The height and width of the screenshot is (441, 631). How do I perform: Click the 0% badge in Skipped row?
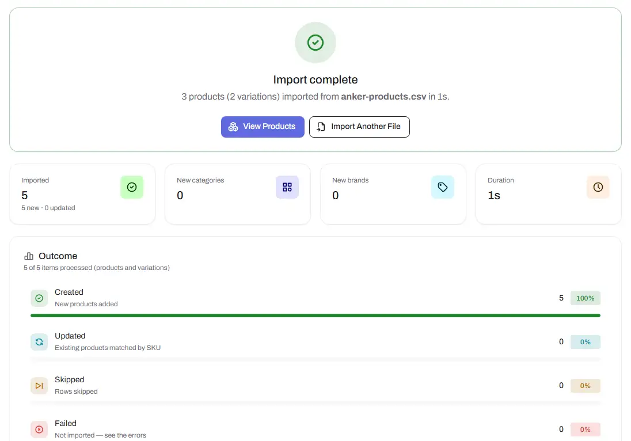click(585, 386)
